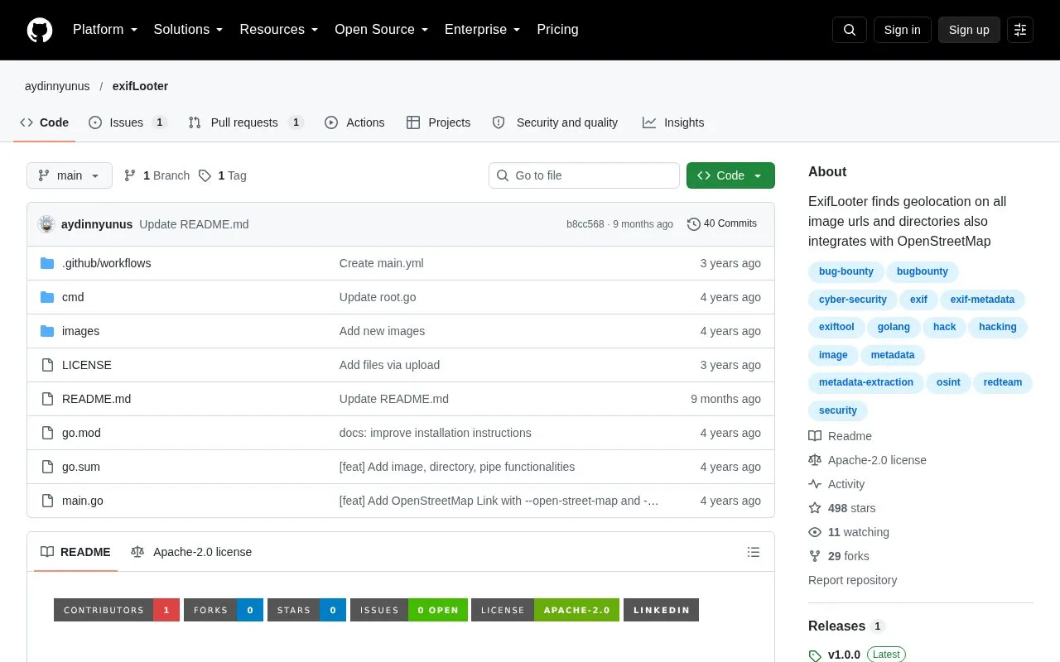Click the GitHub logo icon
The height and width of the screenshot is (662, 1060).
coord(40,30)
